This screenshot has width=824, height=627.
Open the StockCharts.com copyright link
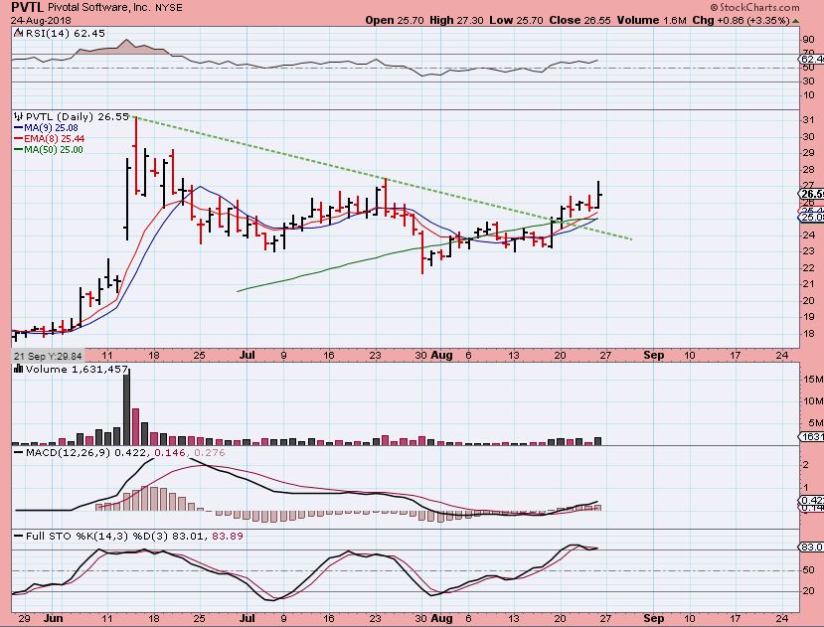click(x=754, y=7)
